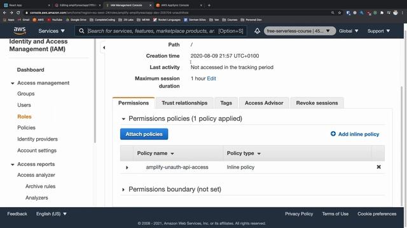Open the CompleteCoding bookmarks folder
This screenshot has width=407, height=228.
point(102,20)
